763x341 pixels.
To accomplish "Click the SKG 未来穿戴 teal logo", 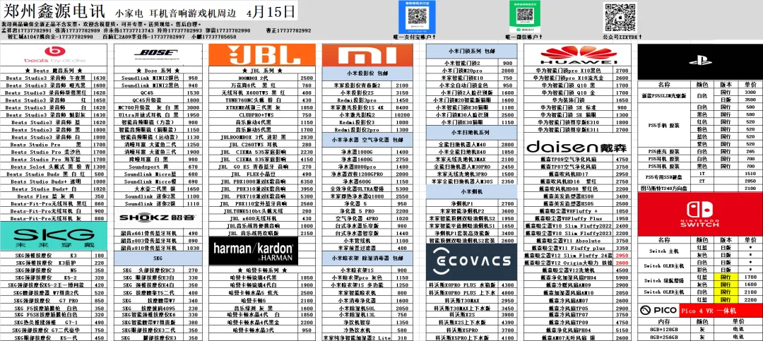I will pyautogui.click(x=53, y=237).
